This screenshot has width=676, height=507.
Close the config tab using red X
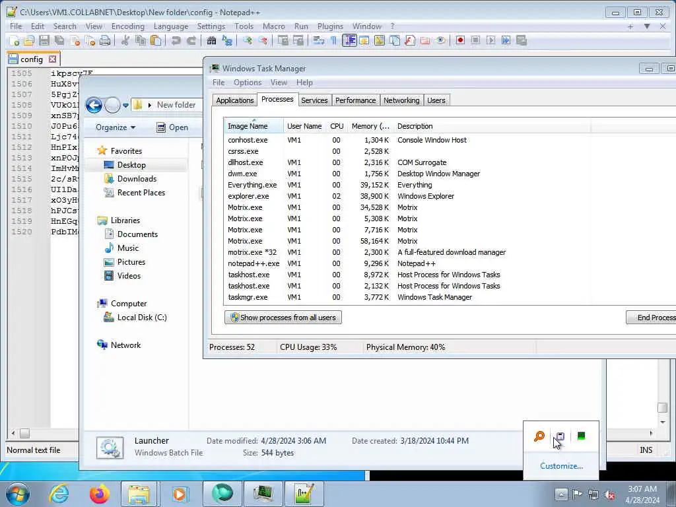pyautogui.click(x=52, y=59)
